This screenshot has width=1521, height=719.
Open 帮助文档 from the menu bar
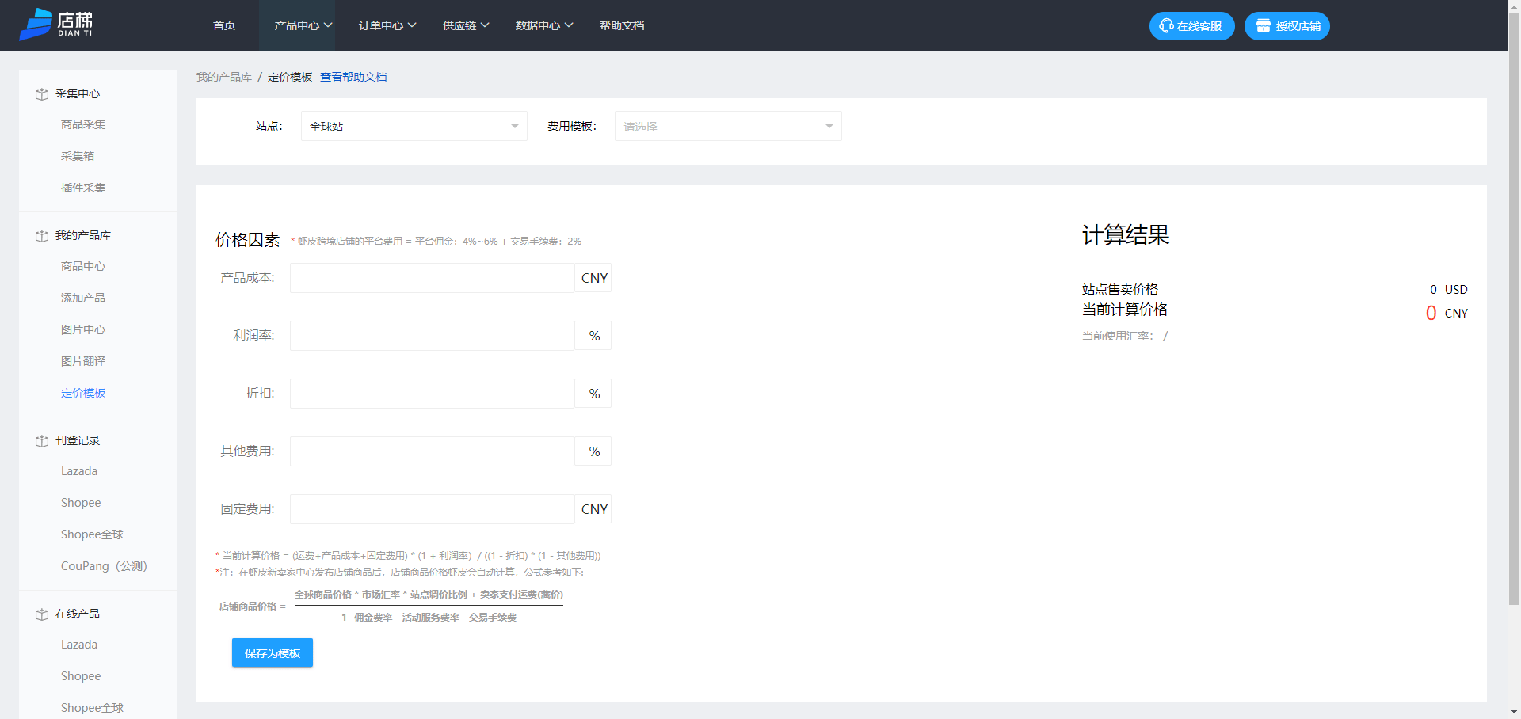point(623,25)
